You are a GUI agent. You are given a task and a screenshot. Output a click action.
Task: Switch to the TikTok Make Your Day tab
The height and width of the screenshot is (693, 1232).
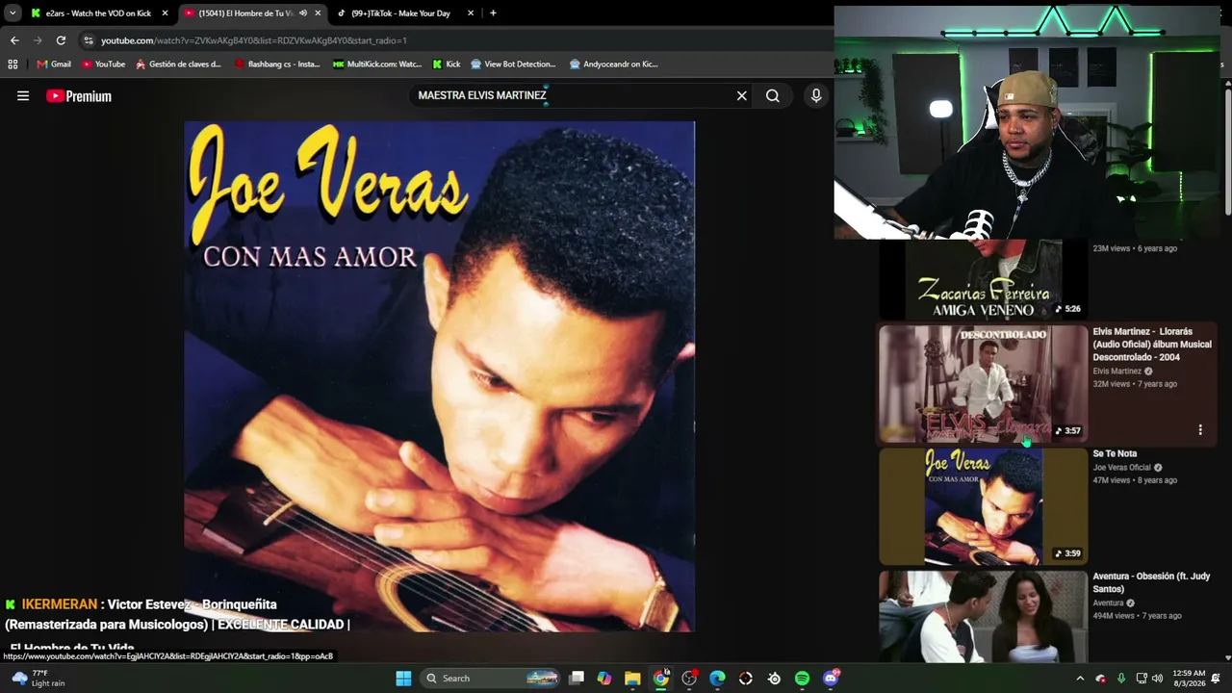404,13
